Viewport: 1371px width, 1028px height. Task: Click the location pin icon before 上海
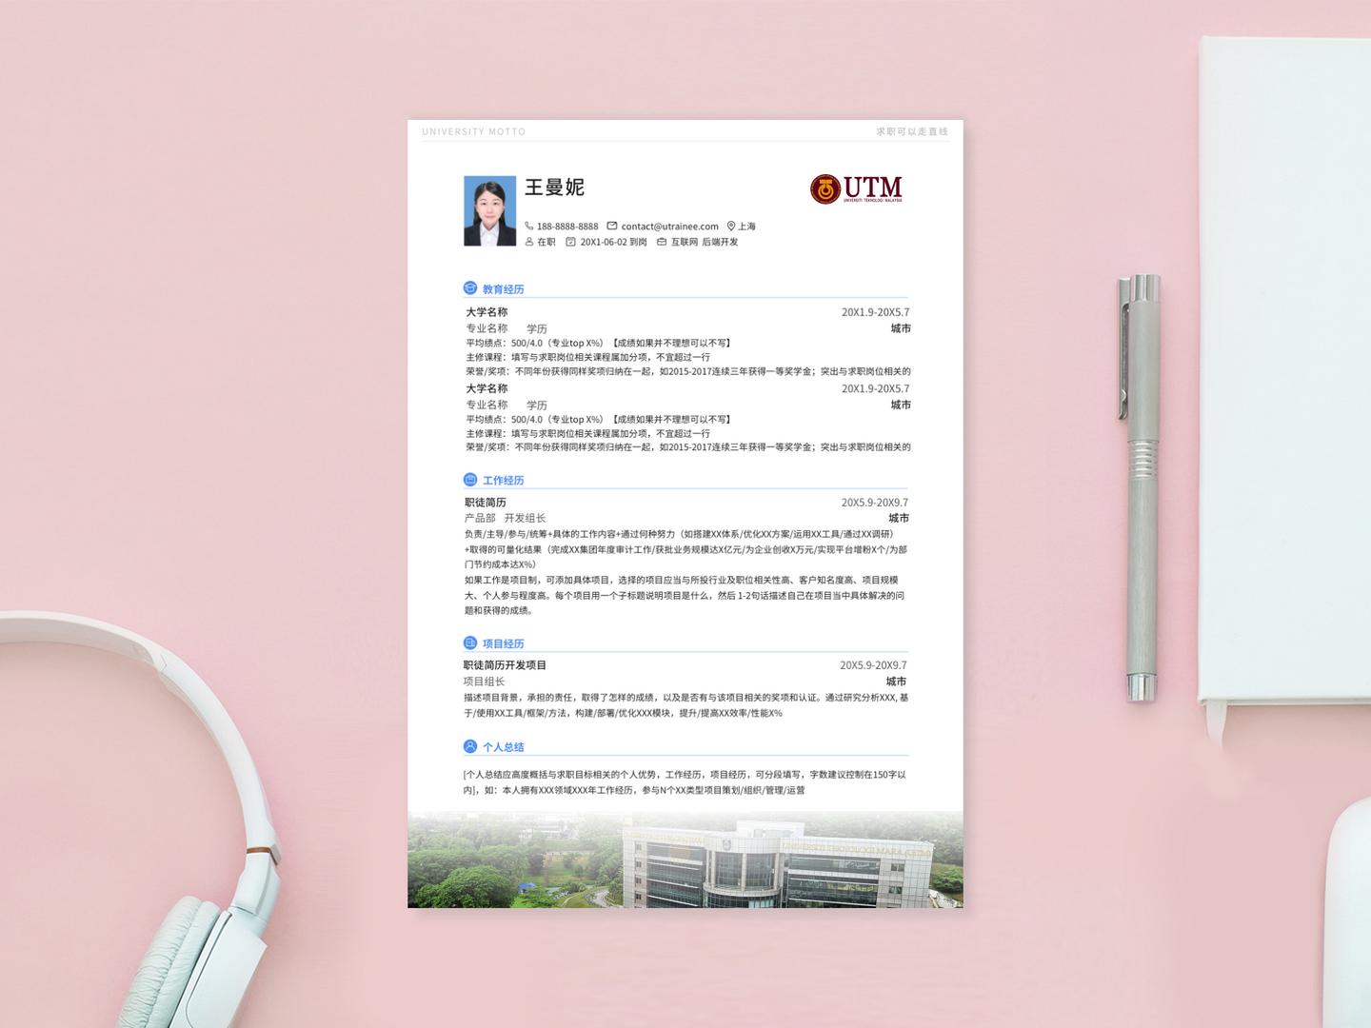[729, 226]
